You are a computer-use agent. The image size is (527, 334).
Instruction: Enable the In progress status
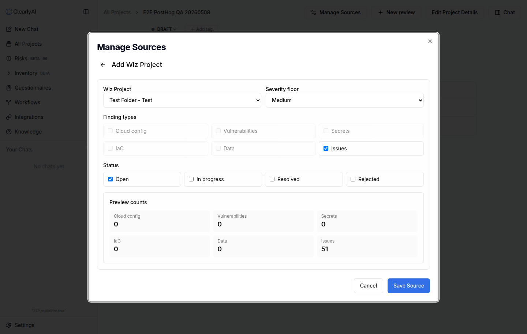191,179
